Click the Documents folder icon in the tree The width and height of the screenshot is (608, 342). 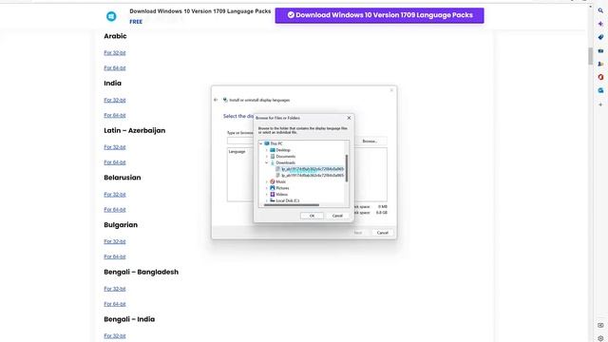point(273,156)
